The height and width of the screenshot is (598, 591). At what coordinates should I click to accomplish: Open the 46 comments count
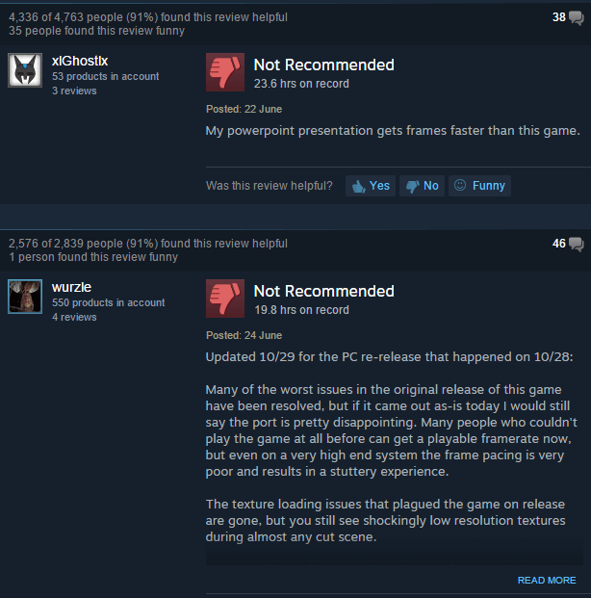point(559,244)
